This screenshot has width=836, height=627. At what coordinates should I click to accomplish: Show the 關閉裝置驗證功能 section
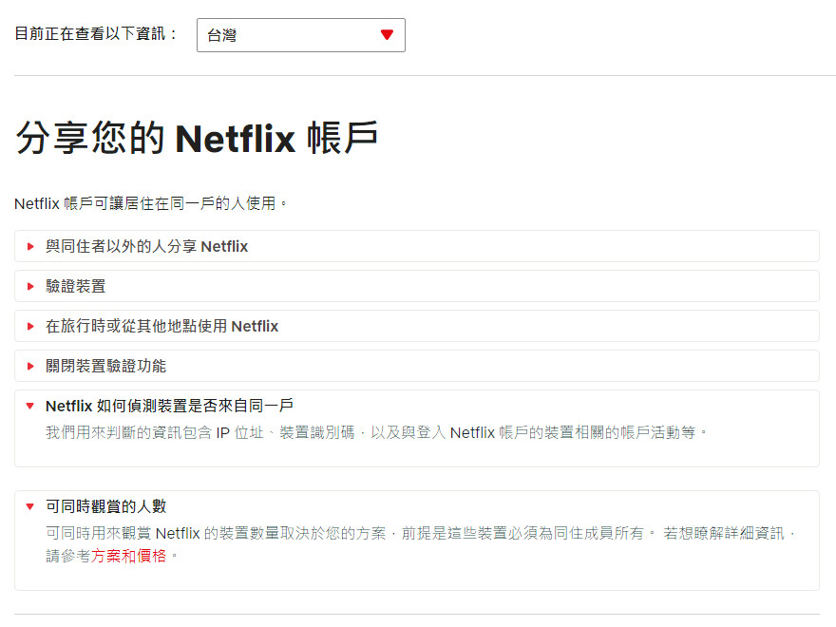tap(105, 367)
